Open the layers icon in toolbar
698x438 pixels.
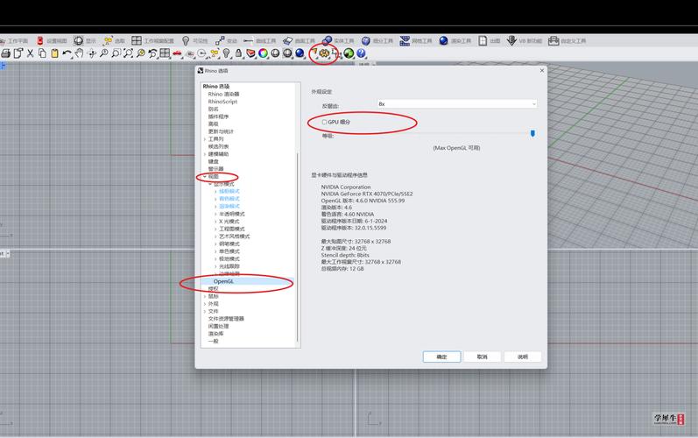coord(251,53)
